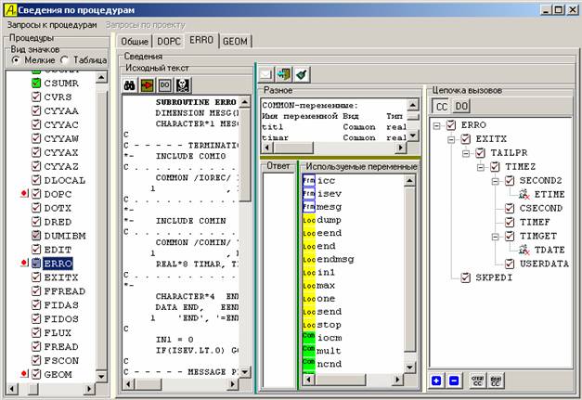The height and width of the screenshot is (400, 582).
Task: Toggle the CSUMR green checkbox
Action: pos(36,84)
